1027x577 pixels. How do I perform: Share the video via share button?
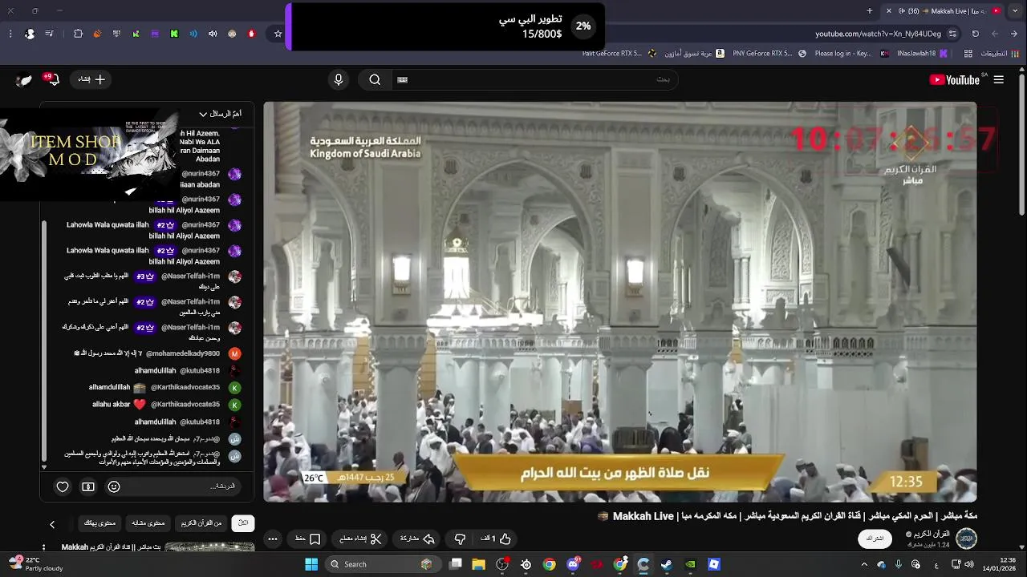418,539
